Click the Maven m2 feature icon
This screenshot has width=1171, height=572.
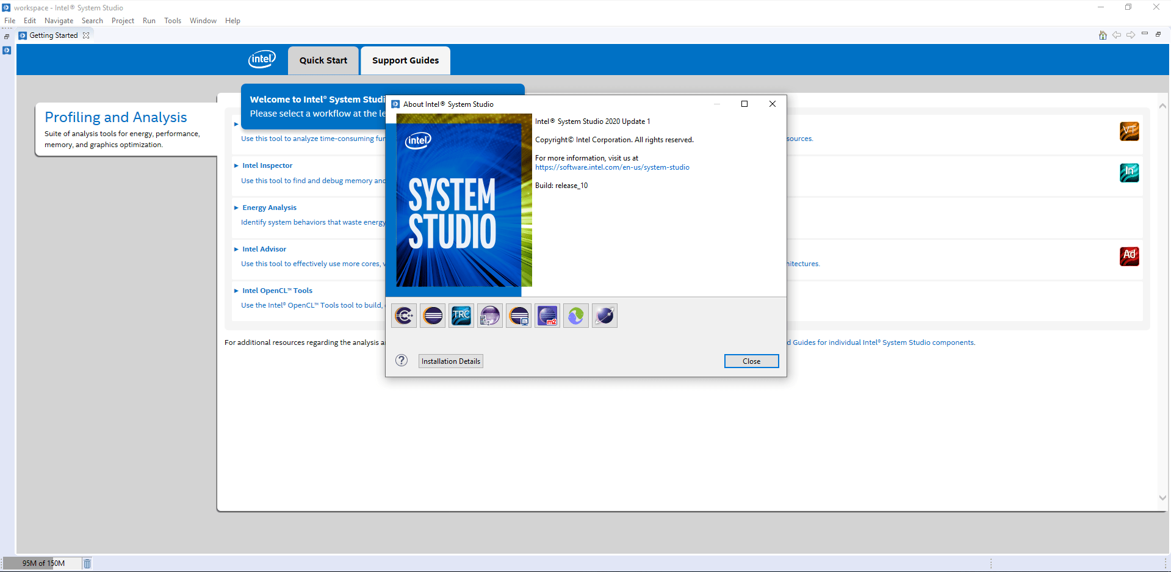[x=547, y=316]
